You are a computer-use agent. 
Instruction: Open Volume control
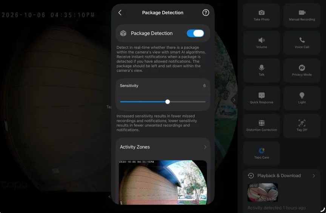(261, 43)
